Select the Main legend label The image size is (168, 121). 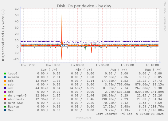12,110
